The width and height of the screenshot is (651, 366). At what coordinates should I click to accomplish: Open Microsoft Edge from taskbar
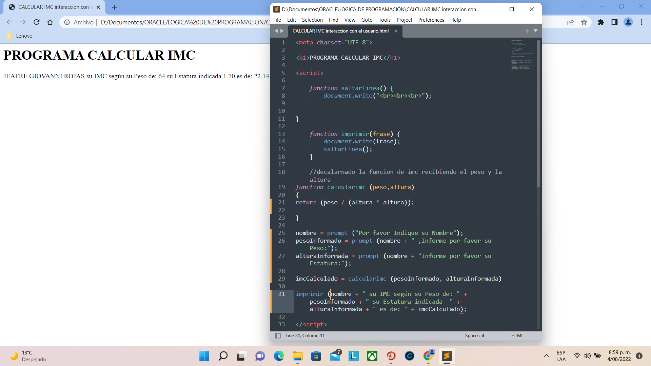pos(279,356)
